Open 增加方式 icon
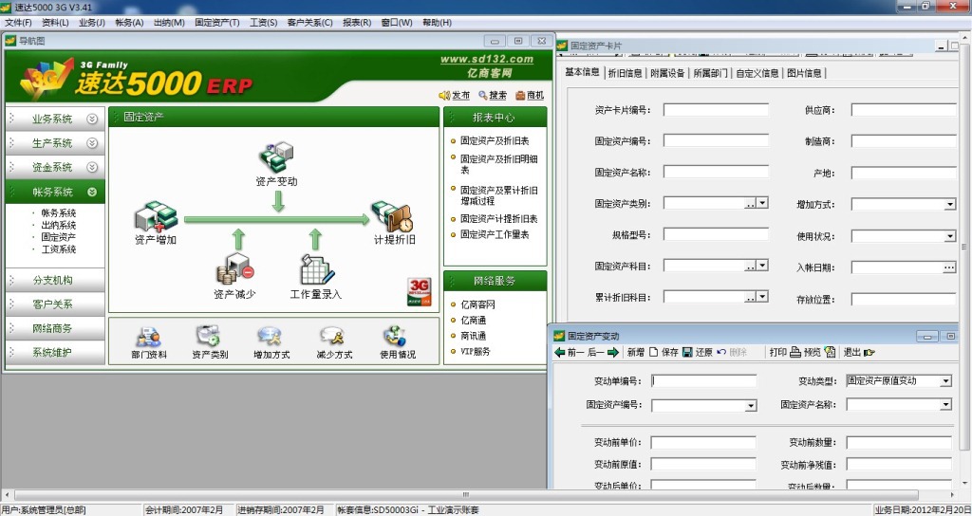The width and height of the screenshot is (972, 516). click(x=271, y=337)
